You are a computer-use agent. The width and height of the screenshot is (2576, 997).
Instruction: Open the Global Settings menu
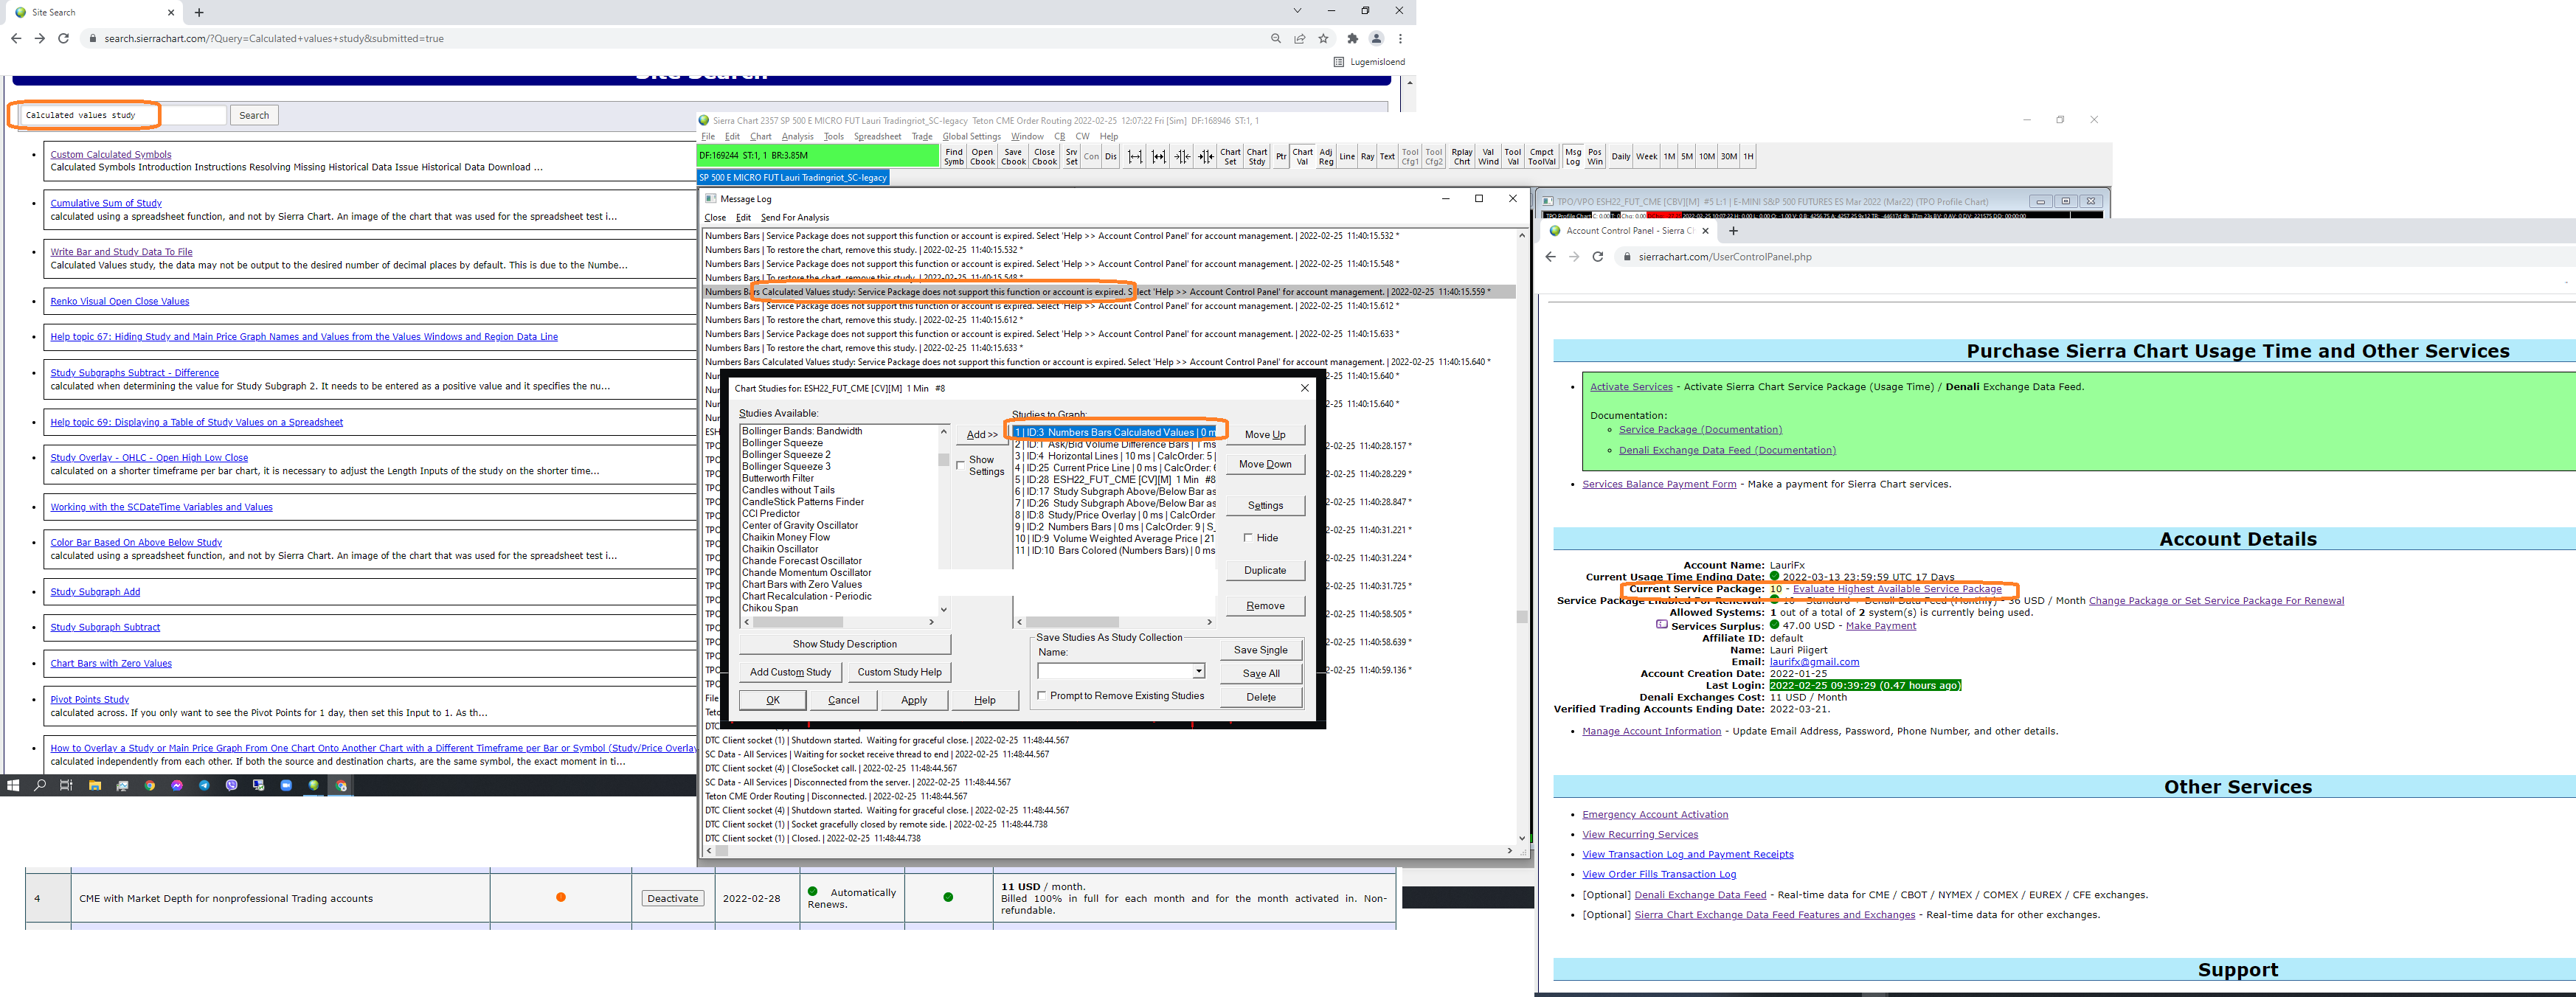[971, 137]
